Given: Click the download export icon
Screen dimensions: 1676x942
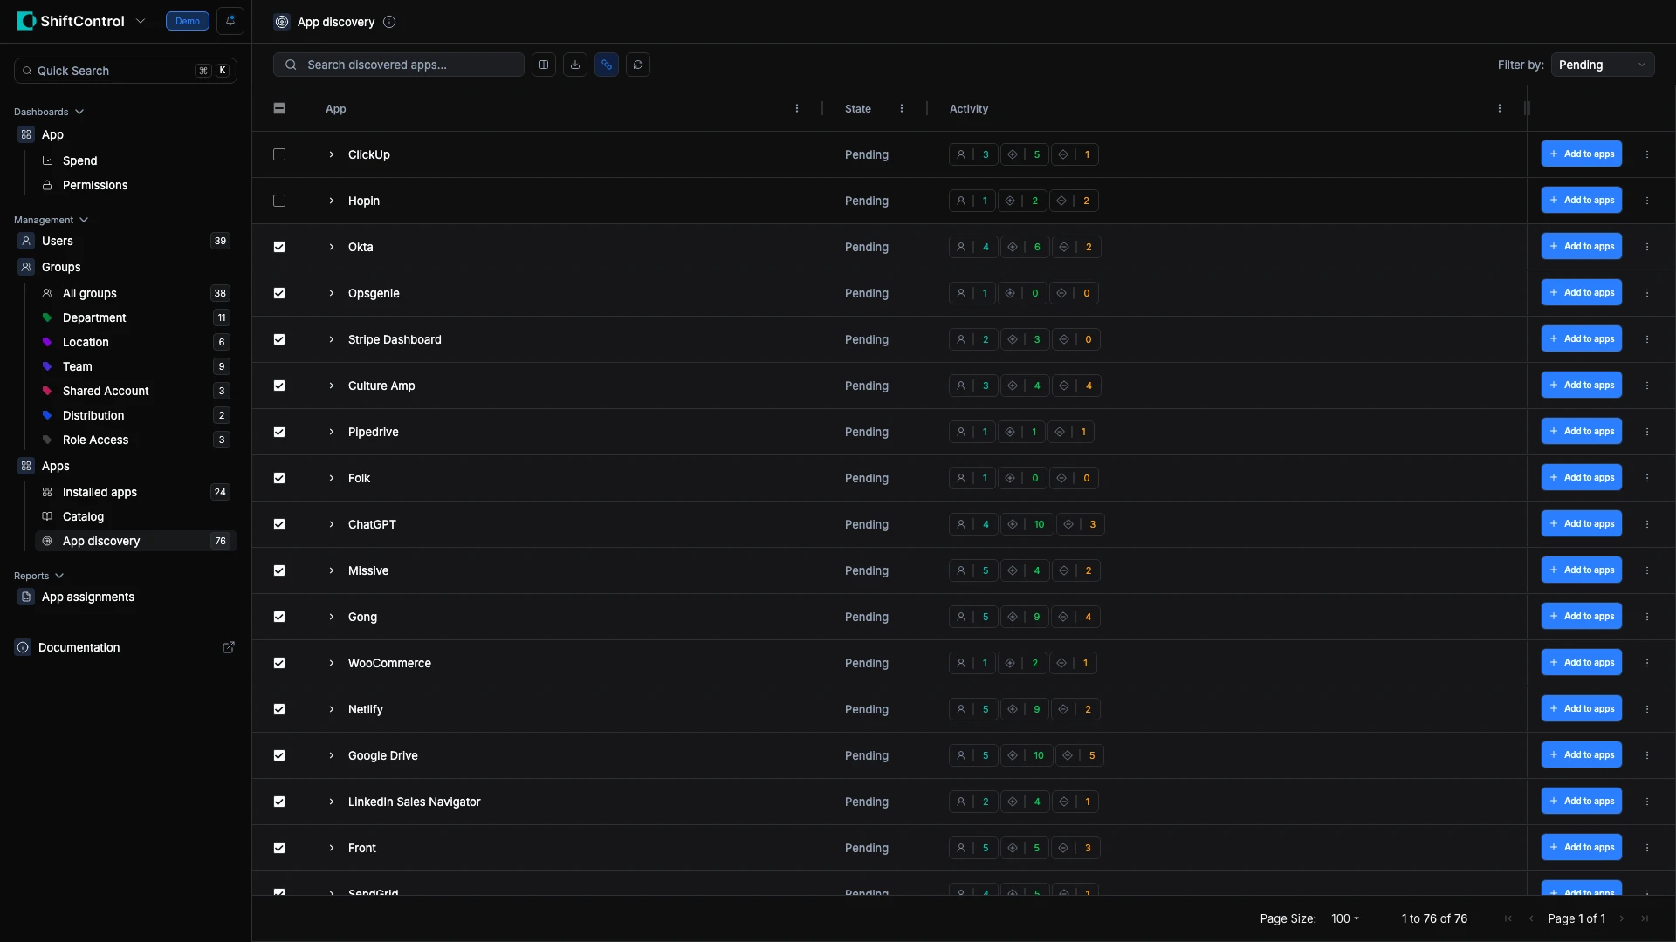Looking at the screenshot, I should pyautogui.click(x=575, y=65).
